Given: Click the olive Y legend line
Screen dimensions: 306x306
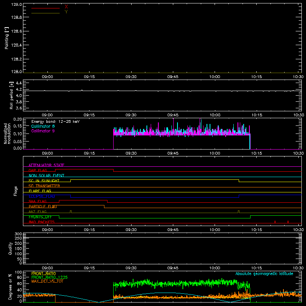Looking at the screenshot, I should click(45, 13).
